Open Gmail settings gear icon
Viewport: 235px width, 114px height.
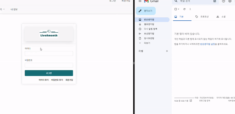click(x=230, y=1)
